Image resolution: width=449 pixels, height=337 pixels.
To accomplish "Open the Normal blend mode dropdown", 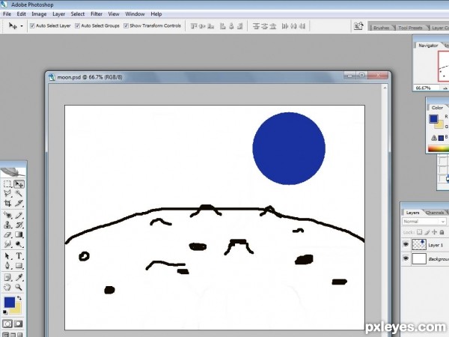I will point(424,222).
